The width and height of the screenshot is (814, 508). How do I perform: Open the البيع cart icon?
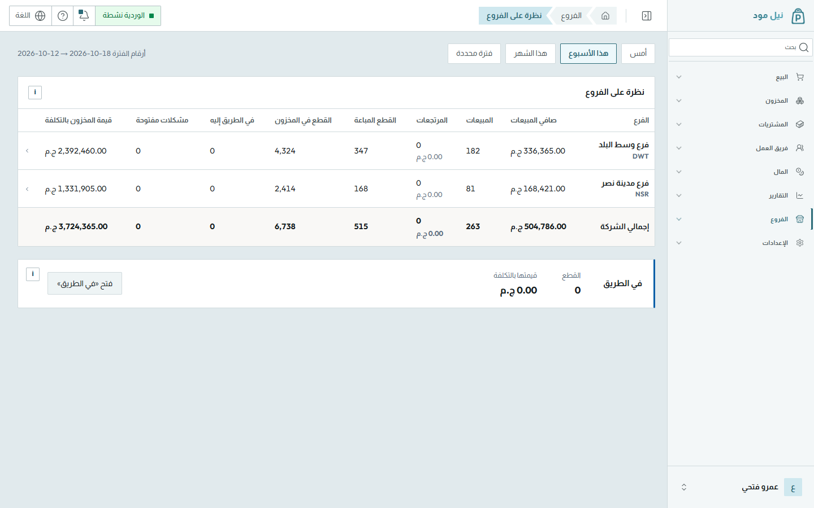[800, 77]
